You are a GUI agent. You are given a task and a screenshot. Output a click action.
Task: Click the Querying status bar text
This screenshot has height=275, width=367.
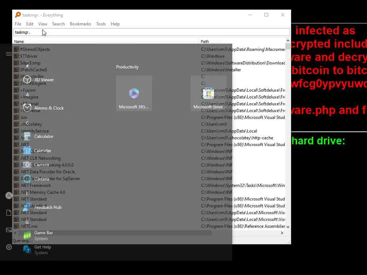pos(23,241)
